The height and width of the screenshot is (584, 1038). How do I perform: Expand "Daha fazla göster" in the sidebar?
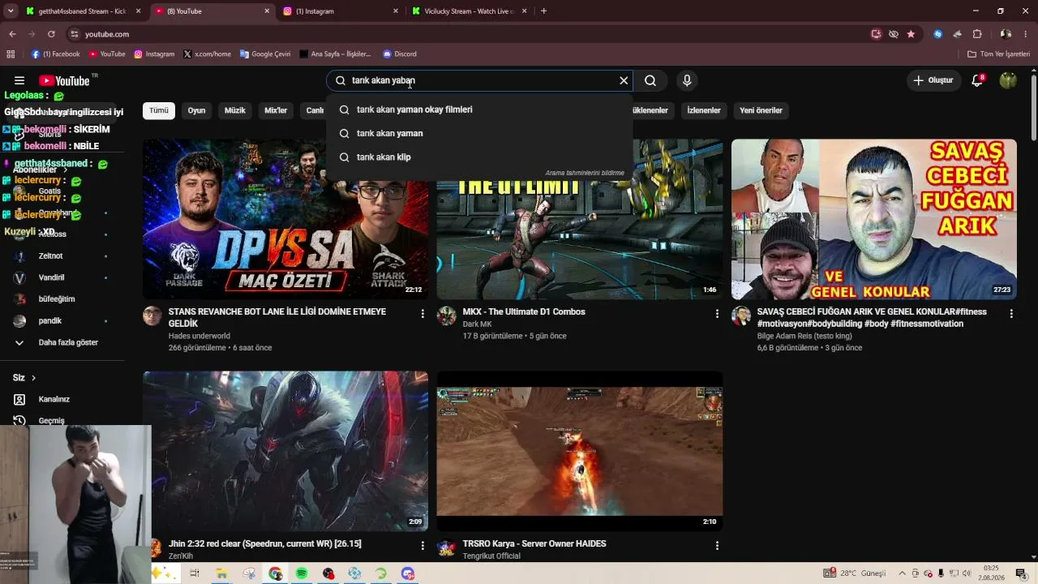62,342
